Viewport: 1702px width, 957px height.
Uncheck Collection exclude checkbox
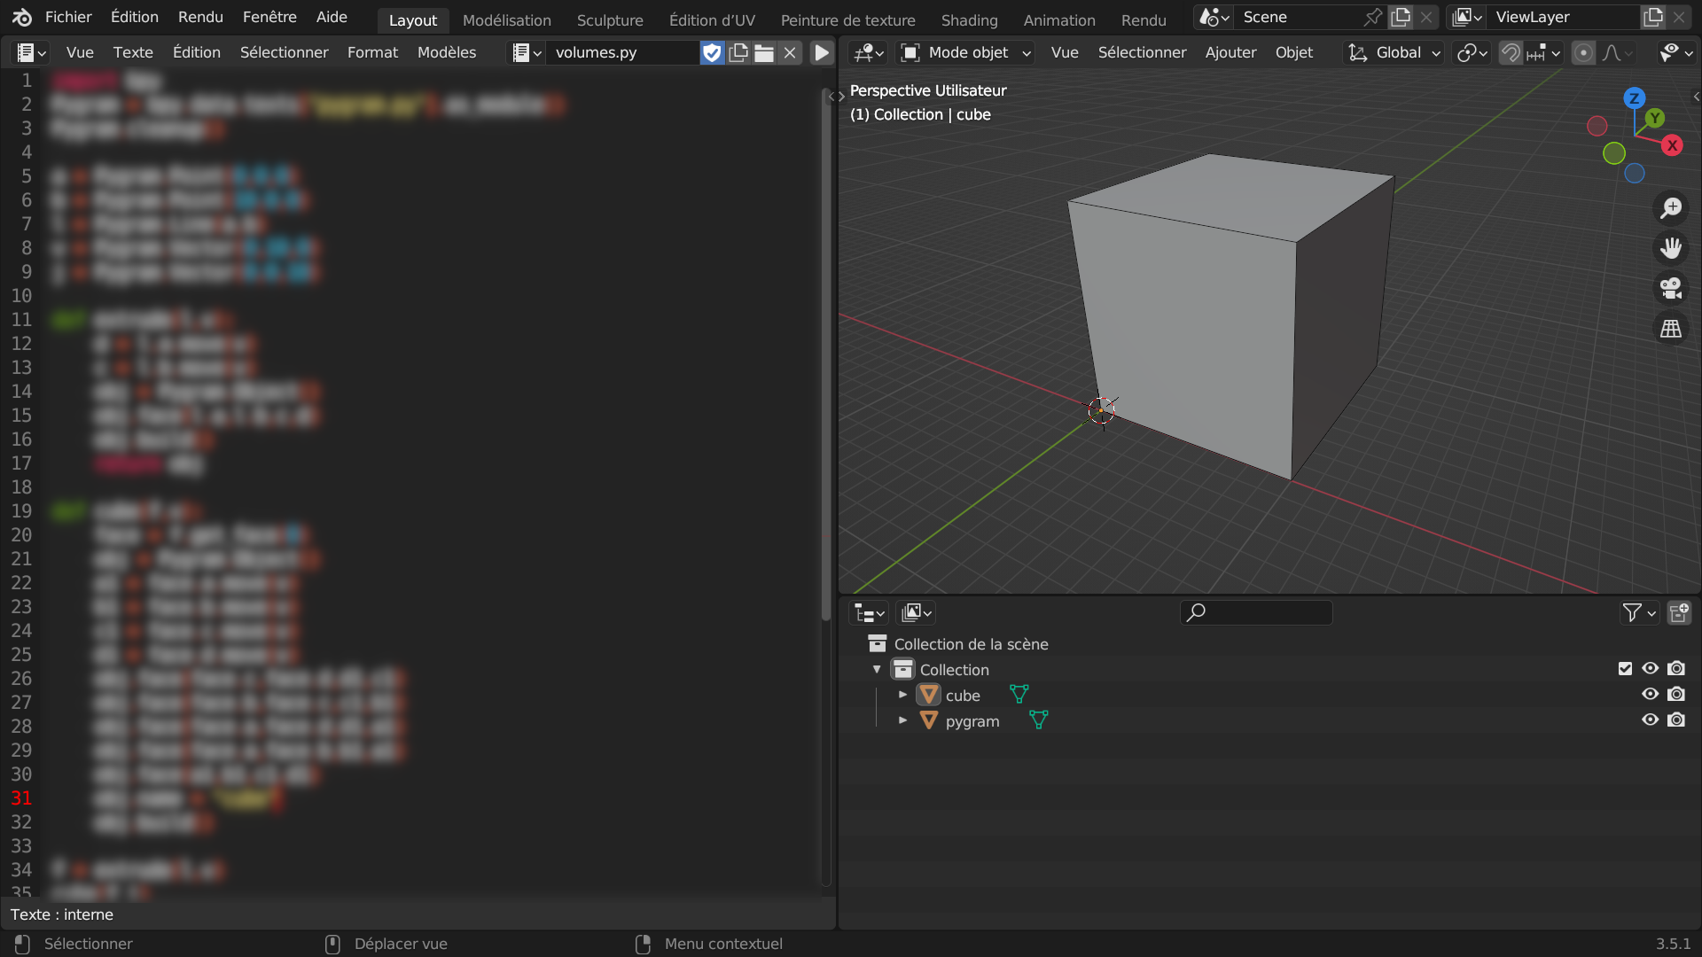coord(1625,669)
